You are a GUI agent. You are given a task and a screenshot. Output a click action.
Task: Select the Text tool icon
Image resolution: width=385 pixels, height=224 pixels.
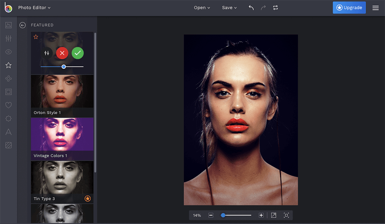(x=8, y=132)
